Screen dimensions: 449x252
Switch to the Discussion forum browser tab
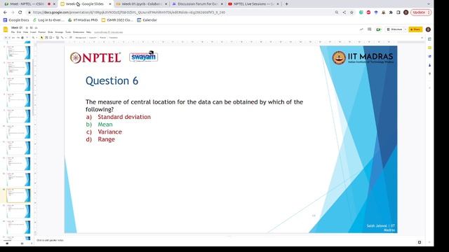click(198, 4)
